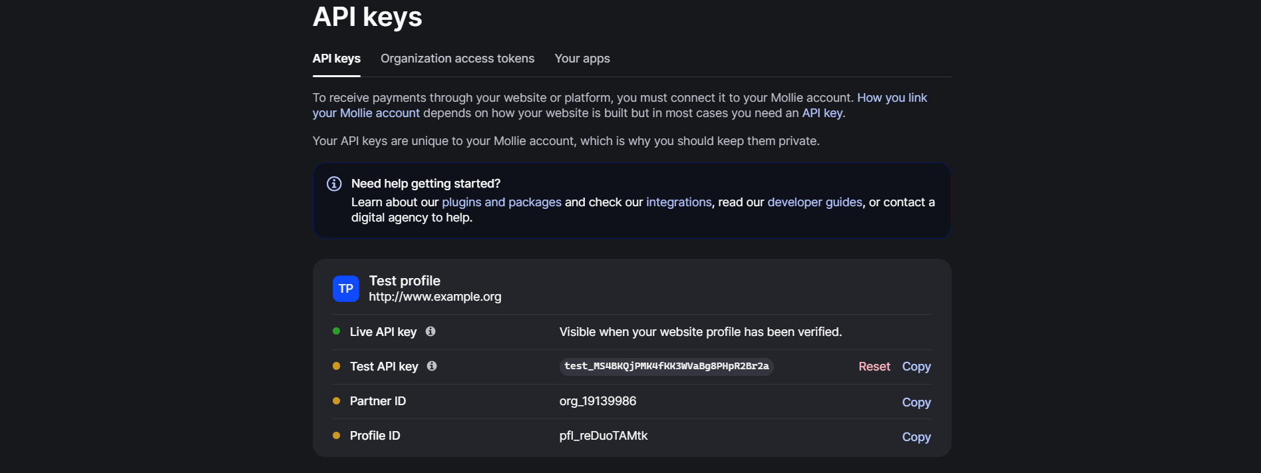
Task: Click the org_19139986 partner ID text
Action: (598, 401)
